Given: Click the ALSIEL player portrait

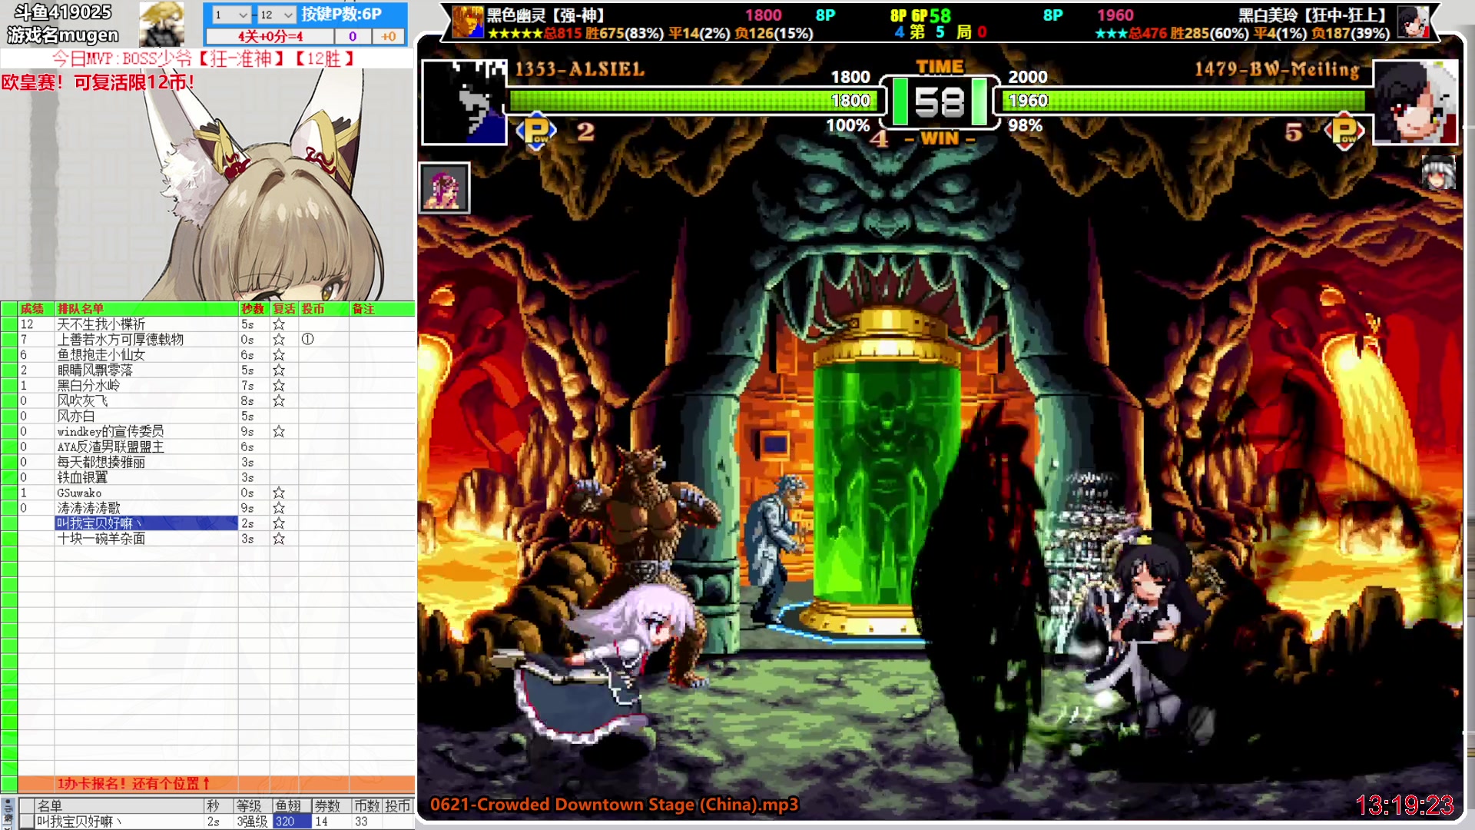Looking at the screenshot, I should tap(465, 102).
